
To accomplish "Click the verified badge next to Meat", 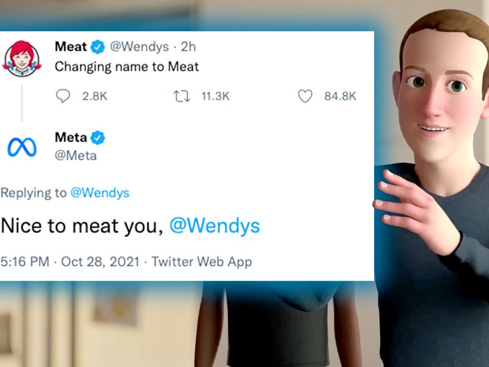I will [x=98, y=47].
